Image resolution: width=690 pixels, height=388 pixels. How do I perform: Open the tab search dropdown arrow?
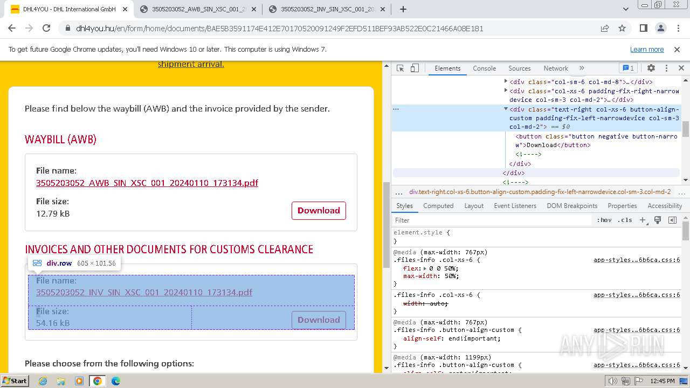[626, 9]
